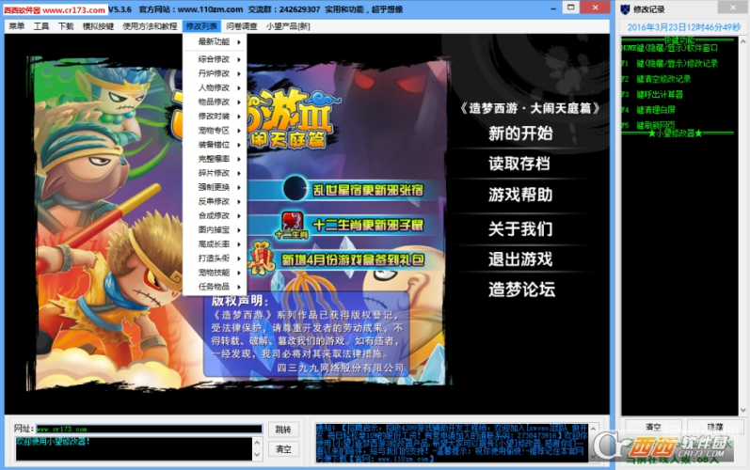Screen dimensions: 750x470
Task: Open the 打造头衔 menu entry
Action: (215, 258)
